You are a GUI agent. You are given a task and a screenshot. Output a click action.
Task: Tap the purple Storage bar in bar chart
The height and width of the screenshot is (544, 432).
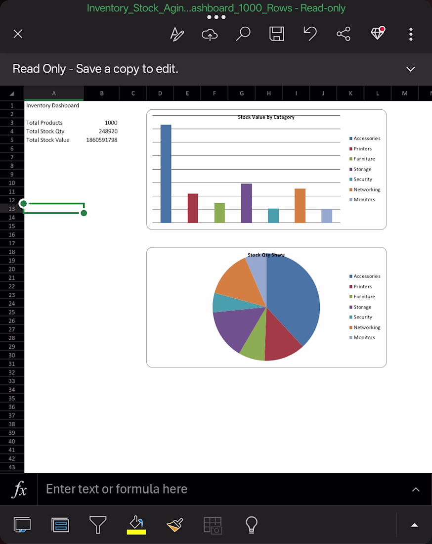pos(247,203)
